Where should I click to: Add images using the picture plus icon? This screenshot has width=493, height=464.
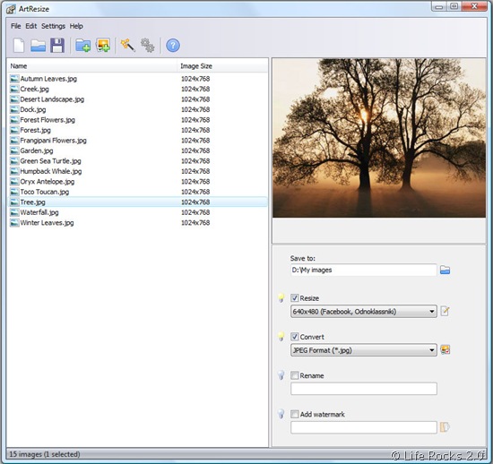pyautogui.click(x=103, y=46)
